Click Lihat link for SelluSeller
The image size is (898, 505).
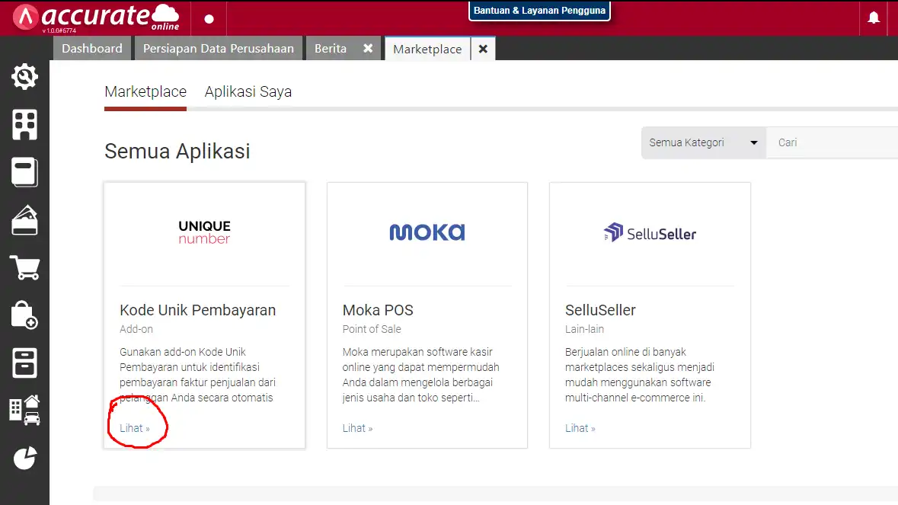[580, 428]
